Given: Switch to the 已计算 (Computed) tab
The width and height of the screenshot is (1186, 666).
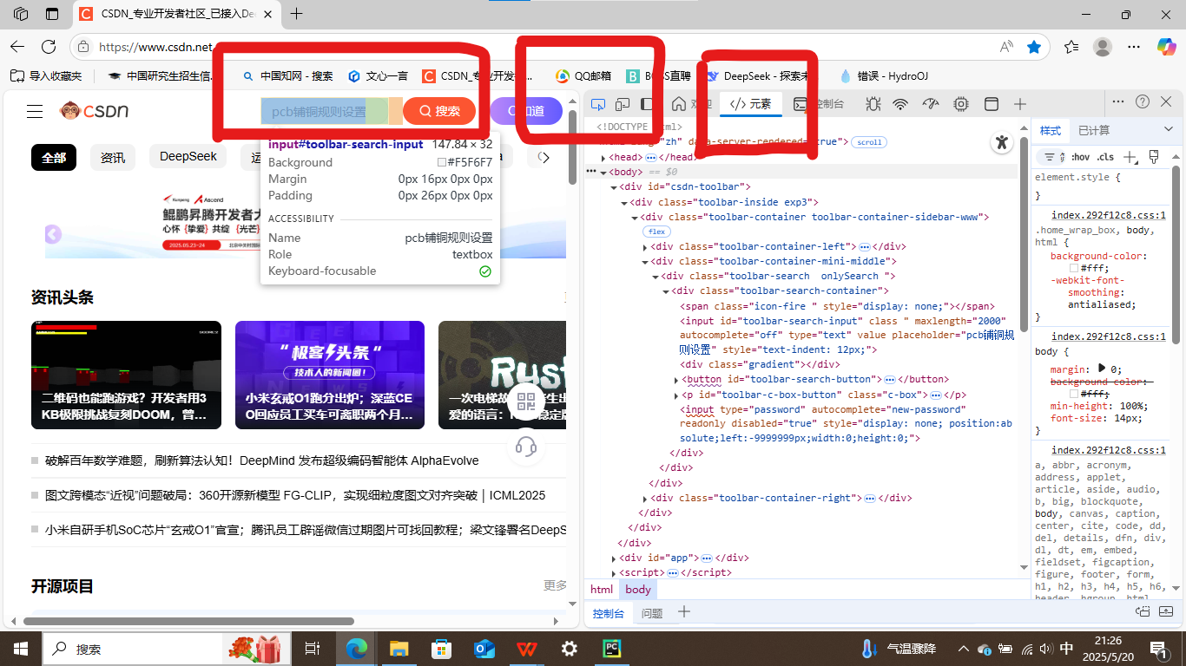Looking at the screenshot, I should coord(1094,130).
